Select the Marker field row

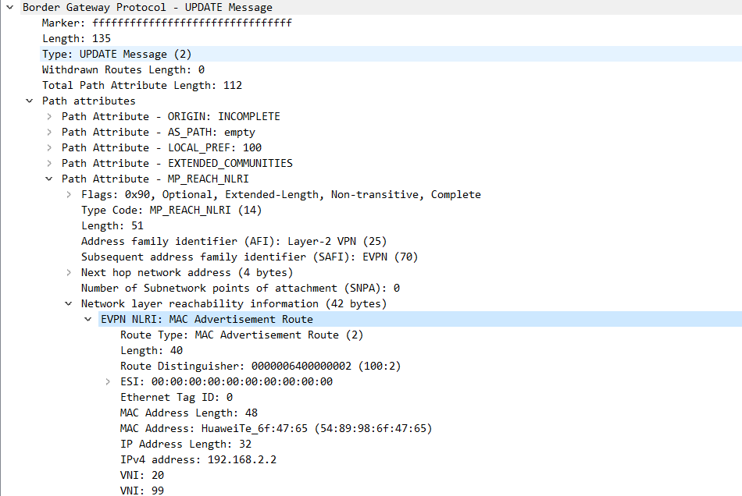(166, 23)
